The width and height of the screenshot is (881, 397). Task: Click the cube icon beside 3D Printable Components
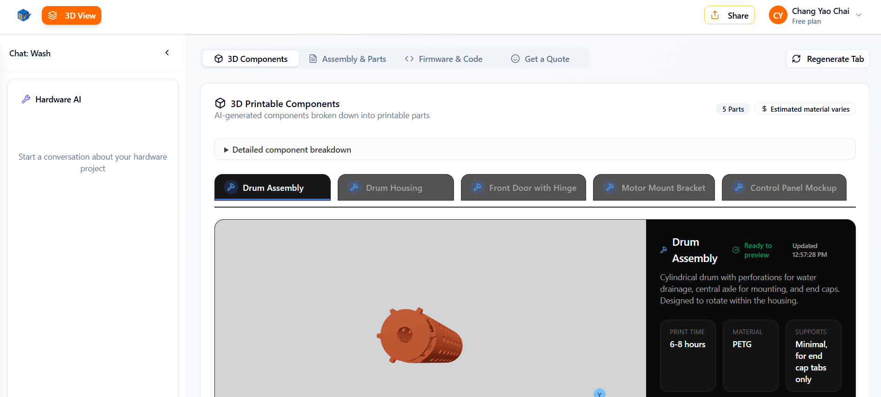(x=220, y=103)
